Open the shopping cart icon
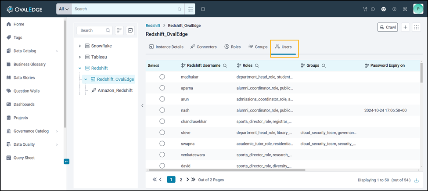The height and width of the screenshot is (191, 428). tap(365, 9)
